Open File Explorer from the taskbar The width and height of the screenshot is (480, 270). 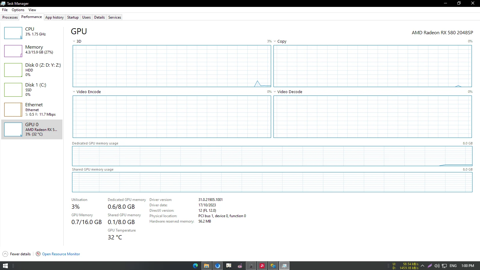(x=207, y=266)
